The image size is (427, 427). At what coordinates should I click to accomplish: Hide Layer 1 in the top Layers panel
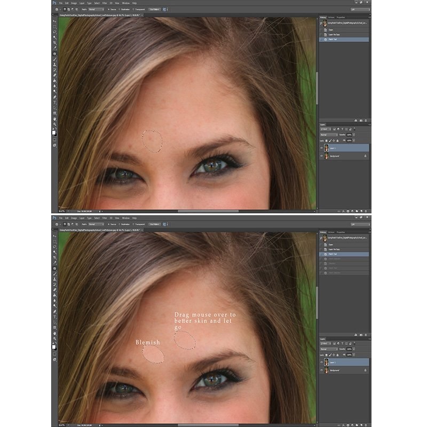click(x=321, y=148)
